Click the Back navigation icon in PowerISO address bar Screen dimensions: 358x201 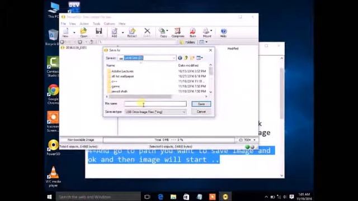click(62, 42)
